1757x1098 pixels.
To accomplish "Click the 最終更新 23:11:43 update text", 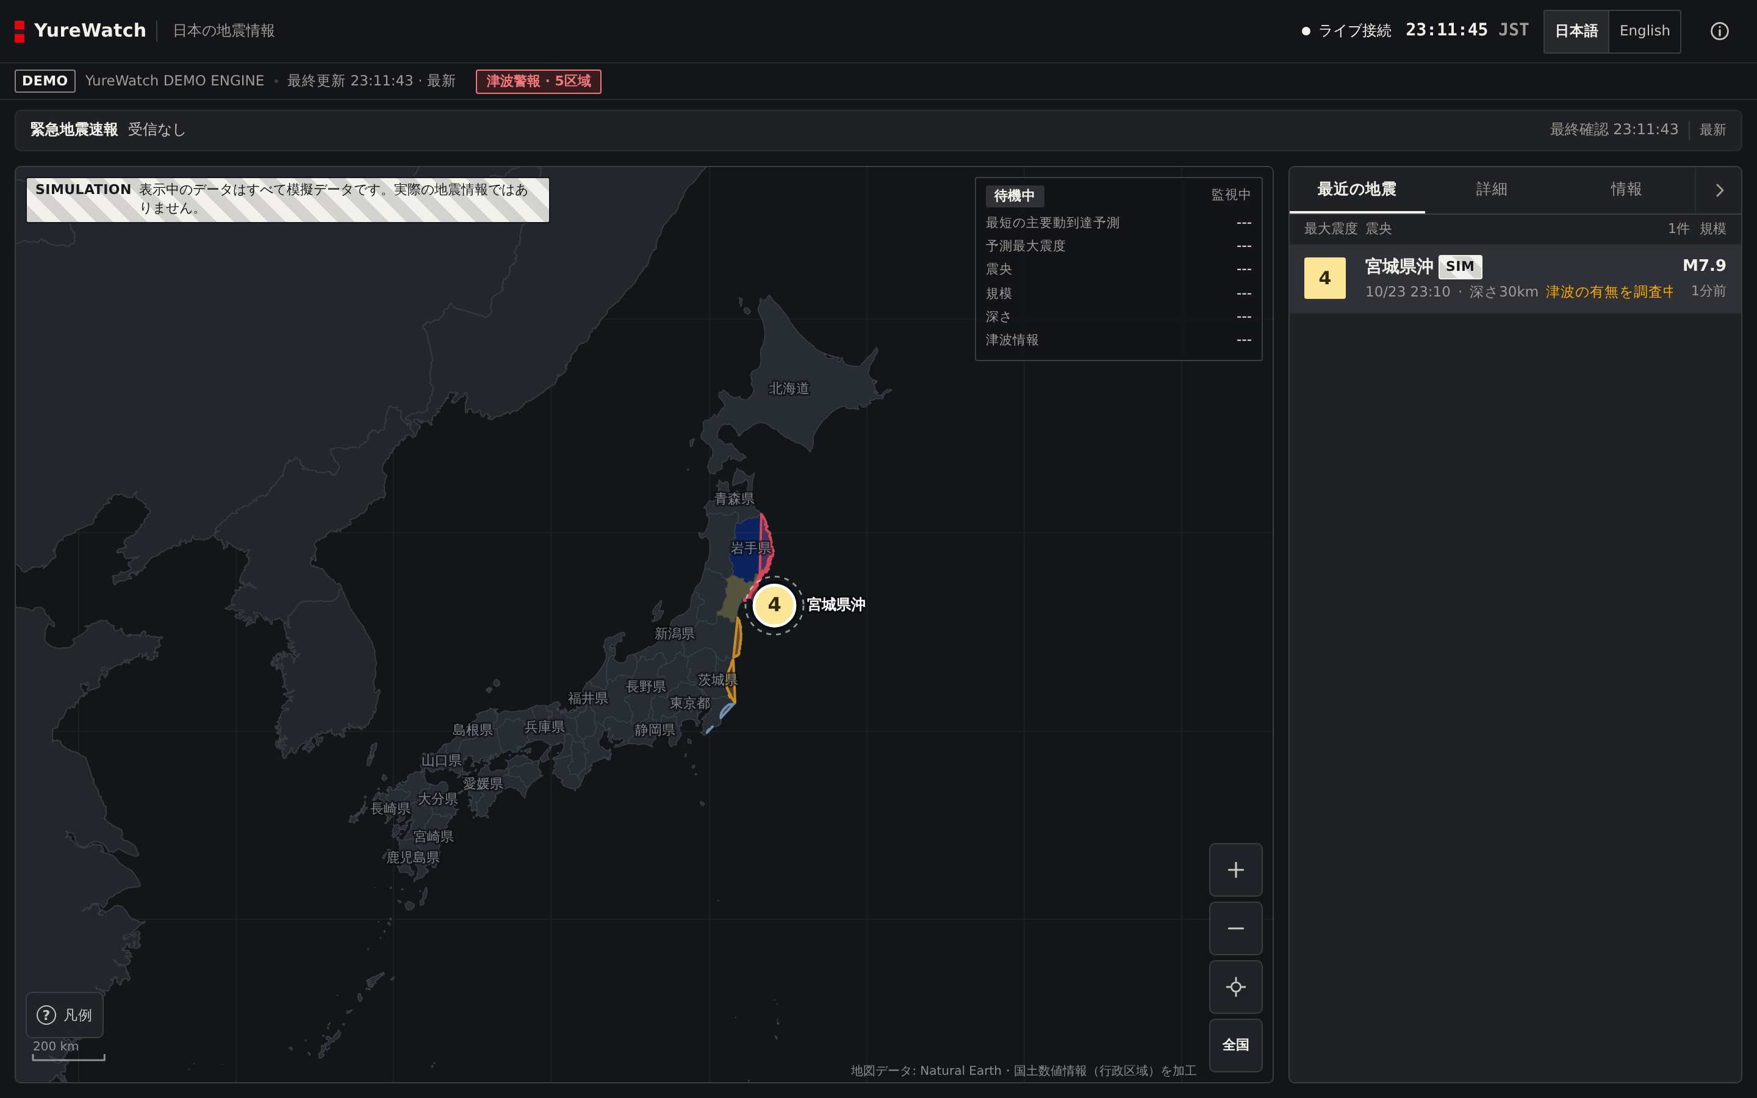I will click(x=371, y=81).
